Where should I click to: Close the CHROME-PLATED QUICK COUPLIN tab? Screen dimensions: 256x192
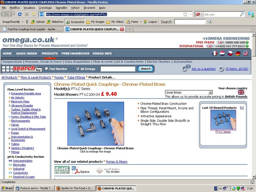click(x=122, y=29)
